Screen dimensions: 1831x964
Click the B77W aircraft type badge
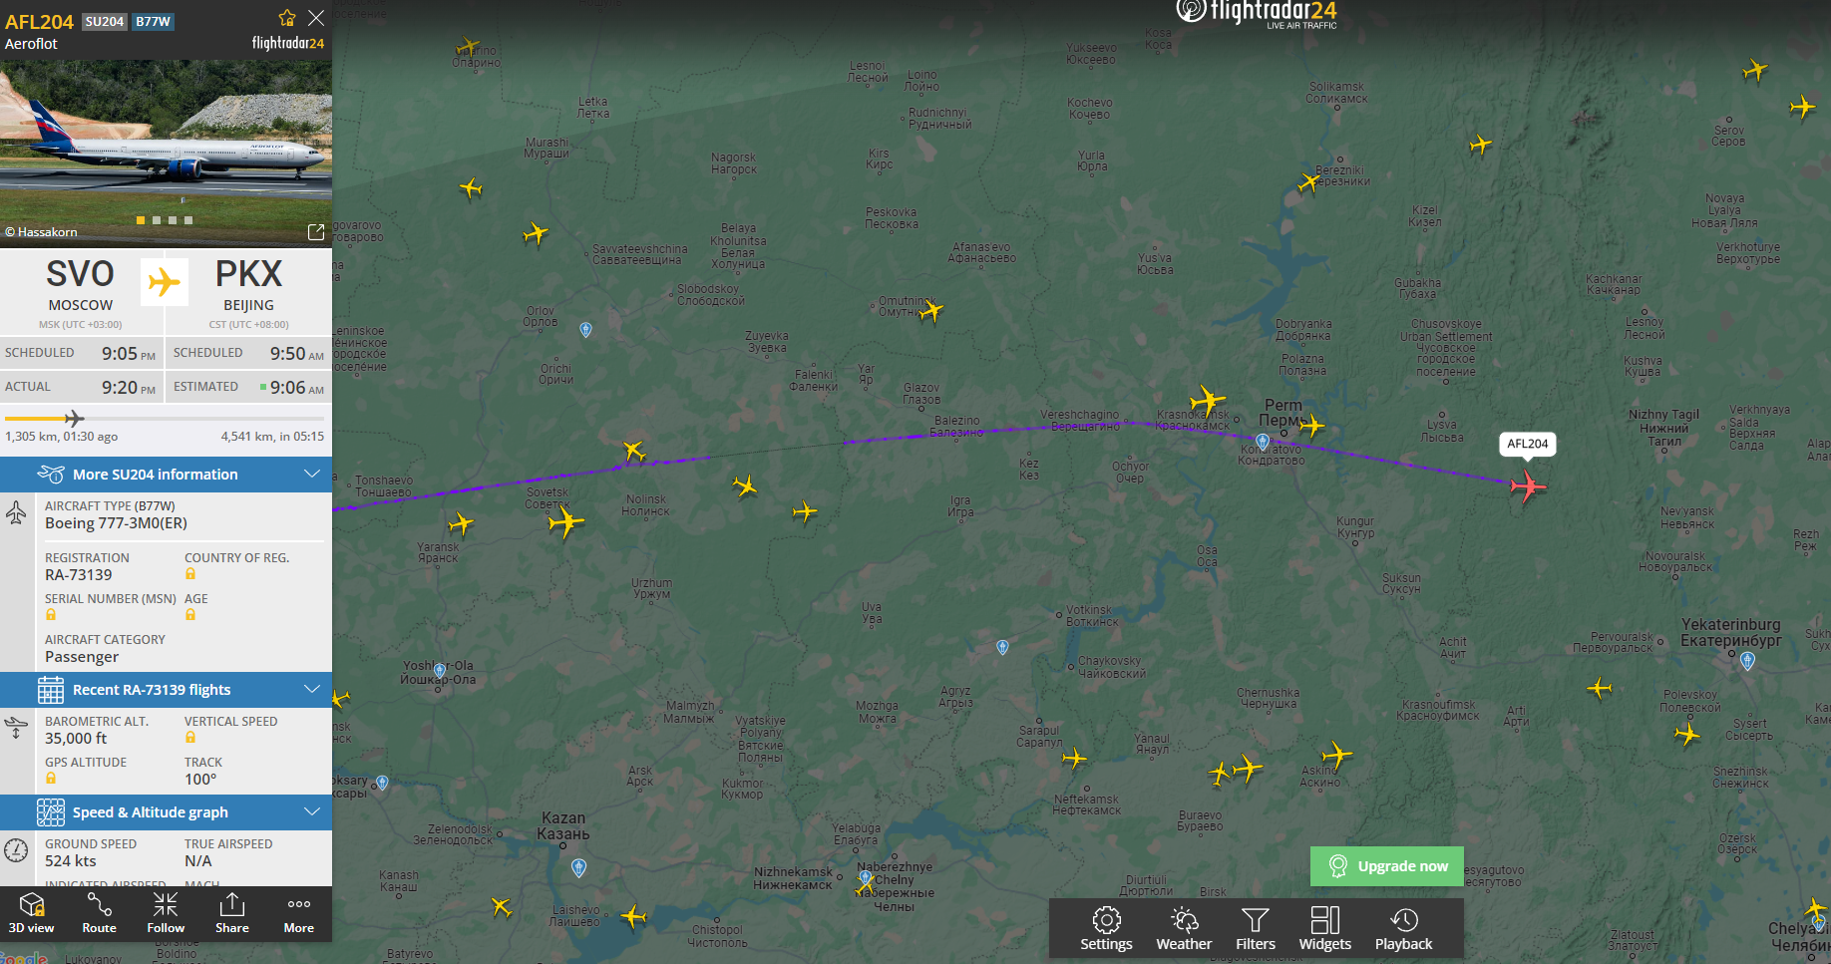(154, 21)
